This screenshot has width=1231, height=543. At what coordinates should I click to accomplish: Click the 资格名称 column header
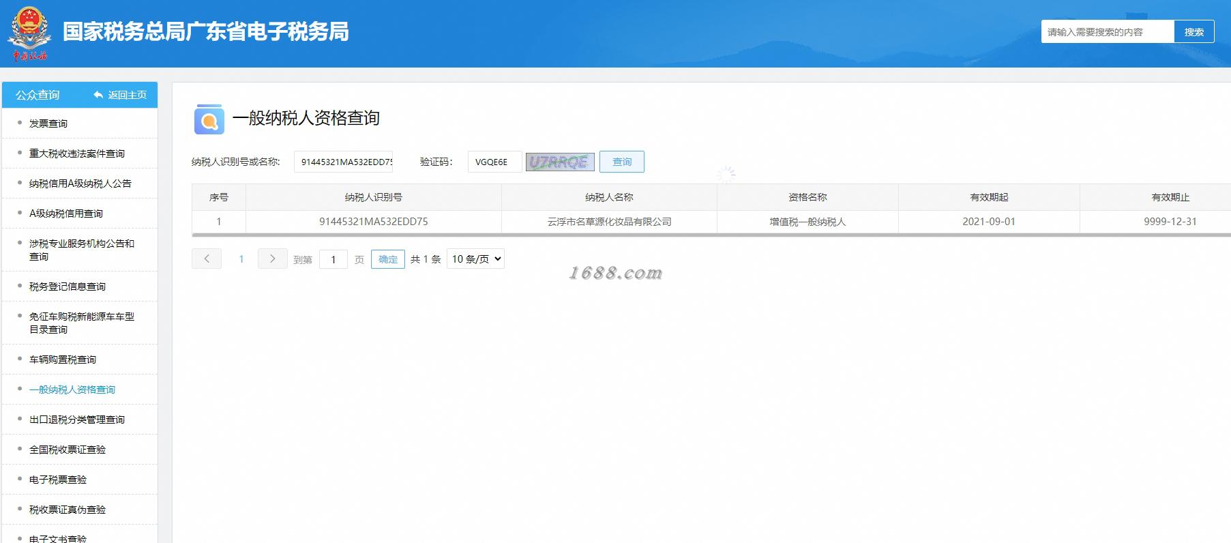coord(807,197)
